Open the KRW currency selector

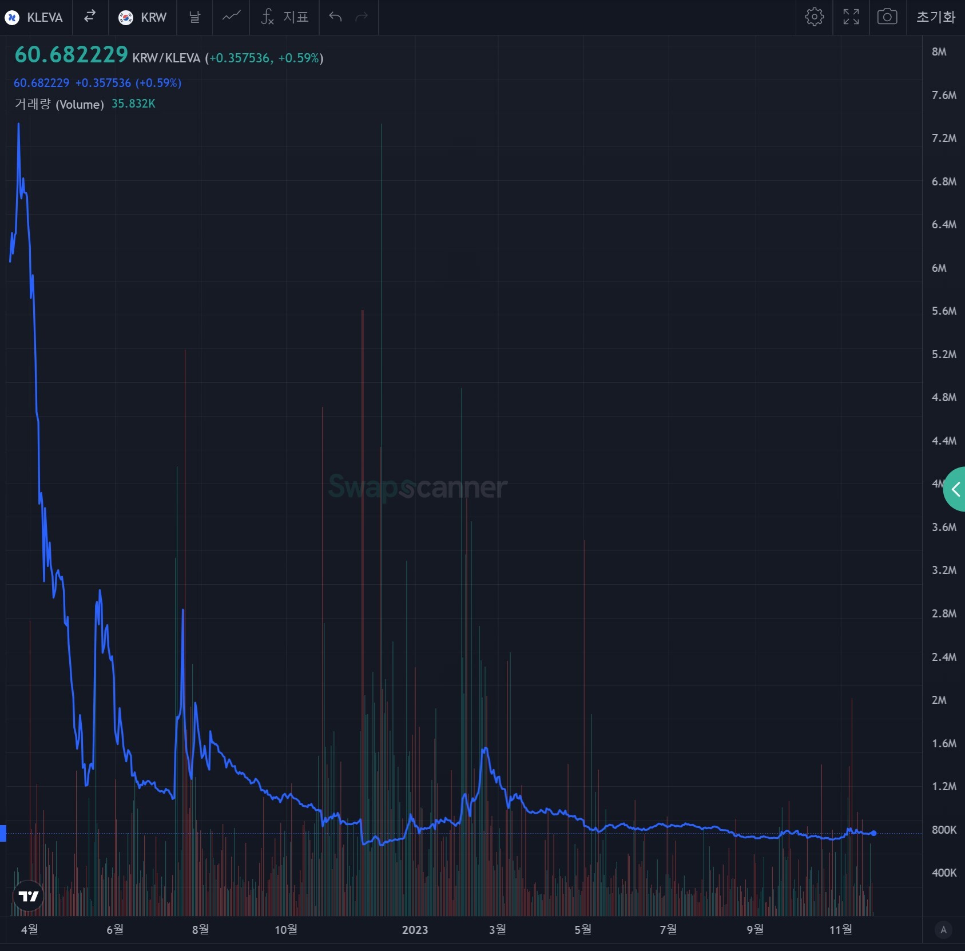click(142, 17)
